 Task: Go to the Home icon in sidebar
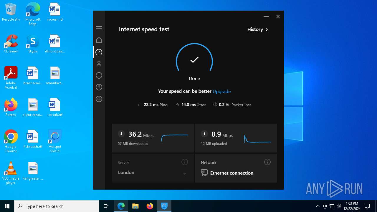pos(99,40)
